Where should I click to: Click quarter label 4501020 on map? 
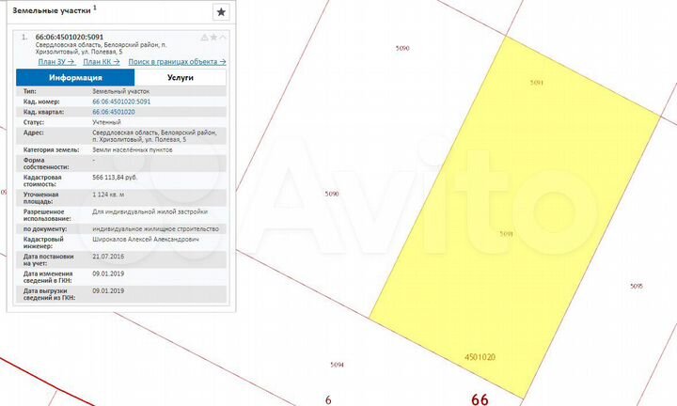point(480,357)
